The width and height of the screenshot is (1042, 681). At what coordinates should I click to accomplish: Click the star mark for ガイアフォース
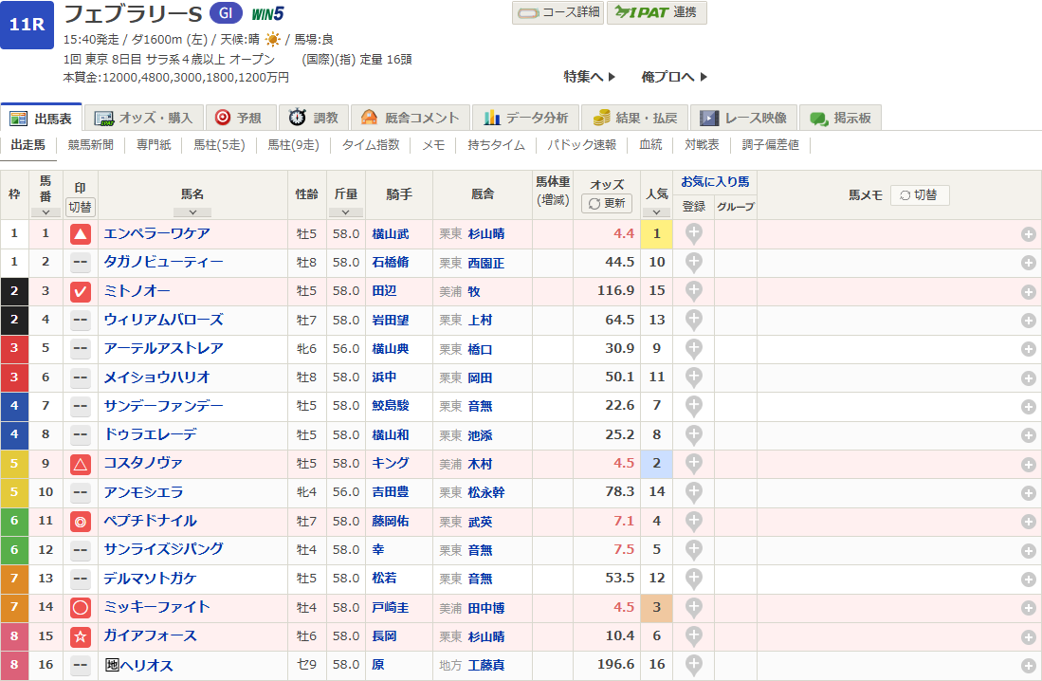pyautogui.click(x=81, y=635)
